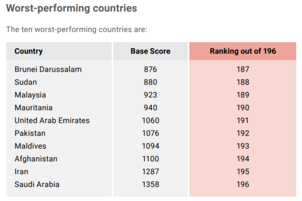Click the 'Worst-performing countries' heading
The height and width of the screenshot is (201, 302).
pyautogui.click(x=71, y=8)
